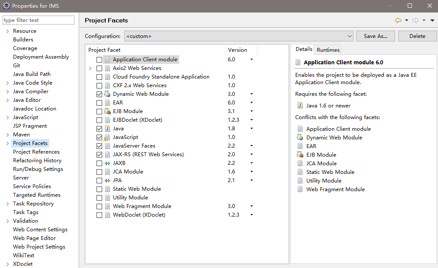438x268 pixels.
Task: Uncheck the Dynamic Web Module facet
Action: [99, 94]
